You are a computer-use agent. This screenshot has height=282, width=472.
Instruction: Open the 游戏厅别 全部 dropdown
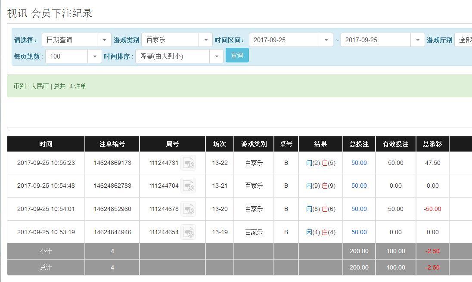464,40
